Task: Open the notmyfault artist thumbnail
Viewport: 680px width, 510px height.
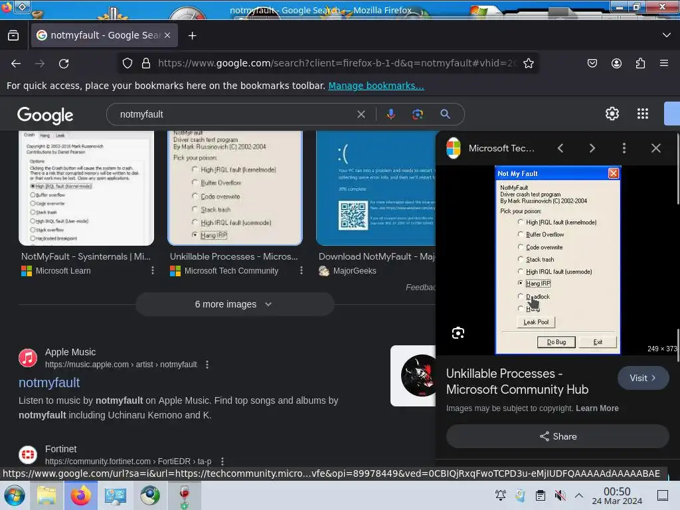Action: [413, 376]
